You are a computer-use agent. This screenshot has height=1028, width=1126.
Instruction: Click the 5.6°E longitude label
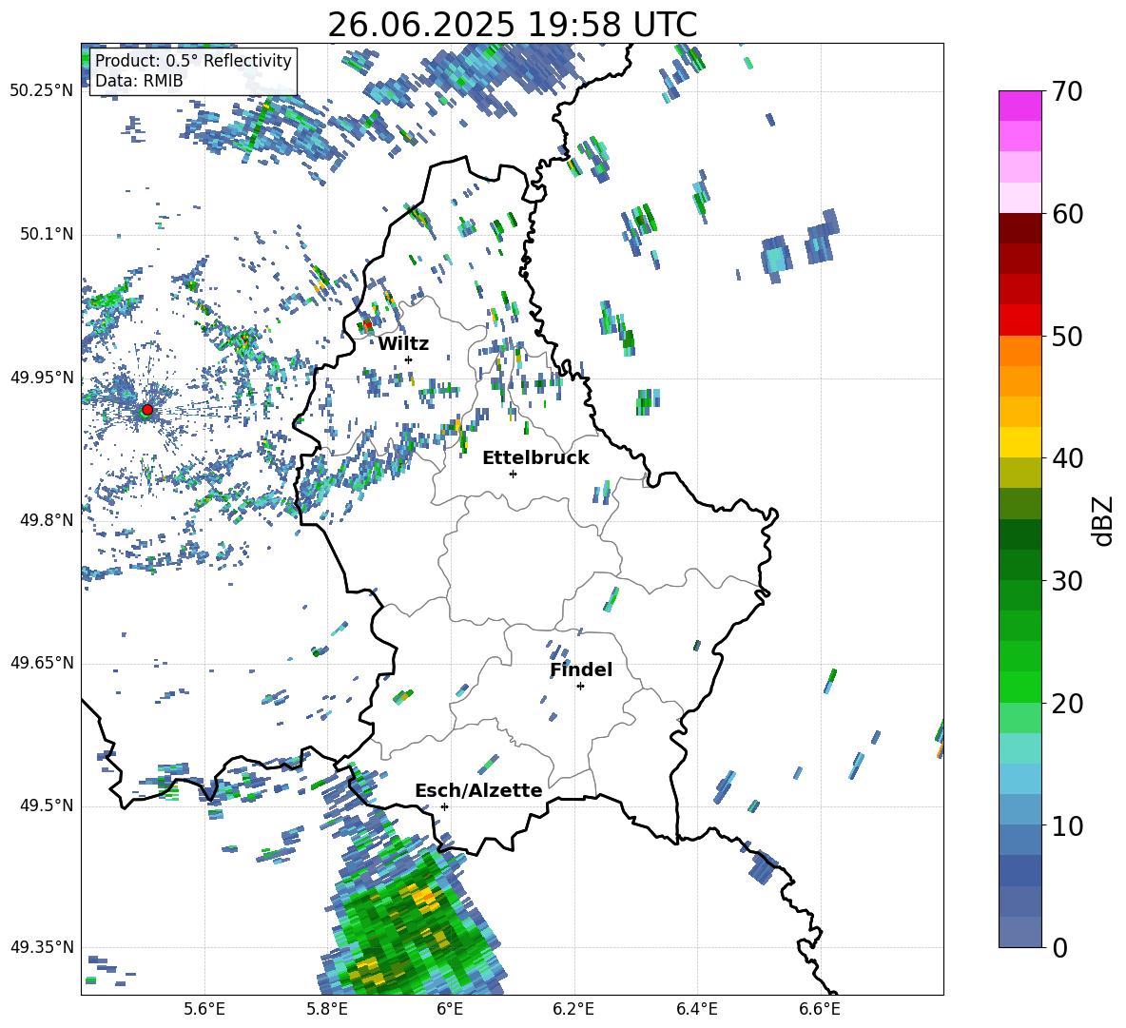pyautogui.click(x=204, y=1009)
